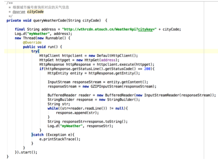Click the String str; declaration

pos(59,104)
